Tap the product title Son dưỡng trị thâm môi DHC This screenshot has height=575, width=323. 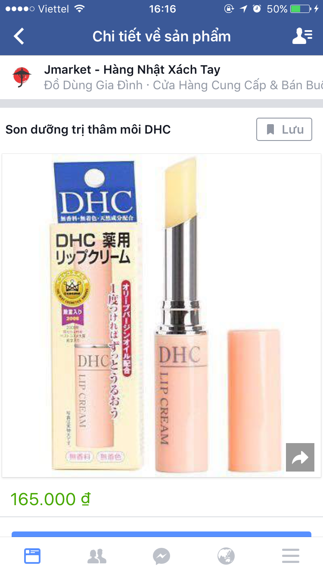pos(88,129)
